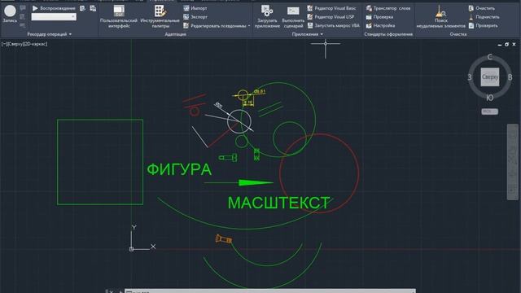The height and width of the screenshot is (293, 521).
Task: Open Настройка standards settings
Action: pyautogui.click(x=380, y=25)
